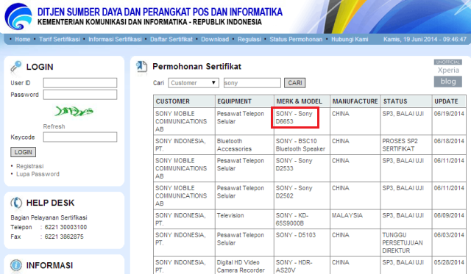The width and height of the screenshot is (471, 274).
Task: Click the MERK & MODEL column header
Action: coord(302,101)
